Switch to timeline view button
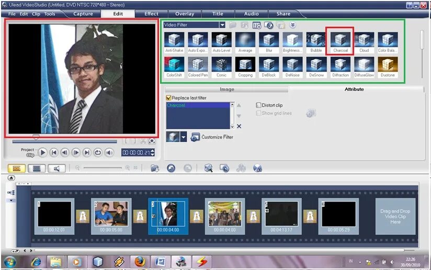This screenshot has width=431, height=270. click(x=37, y=168)
